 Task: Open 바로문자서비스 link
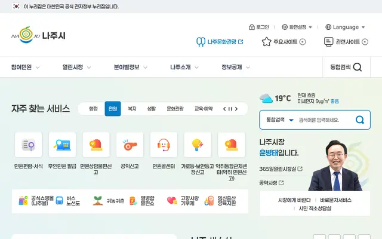click(x=335, y=200)
